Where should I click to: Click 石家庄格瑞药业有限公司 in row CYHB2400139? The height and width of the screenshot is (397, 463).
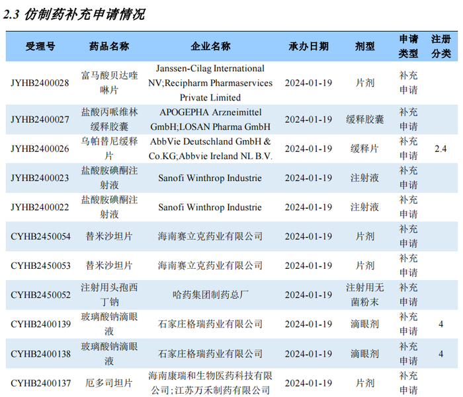pos(210,324)
